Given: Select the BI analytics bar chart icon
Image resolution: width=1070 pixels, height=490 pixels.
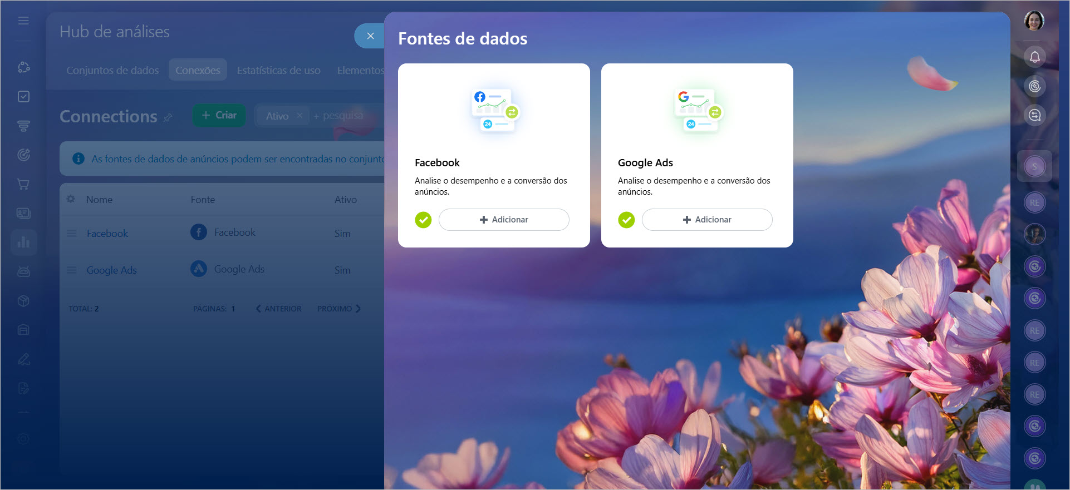Looking at the screenshot, I should click(x=23, y=242).
